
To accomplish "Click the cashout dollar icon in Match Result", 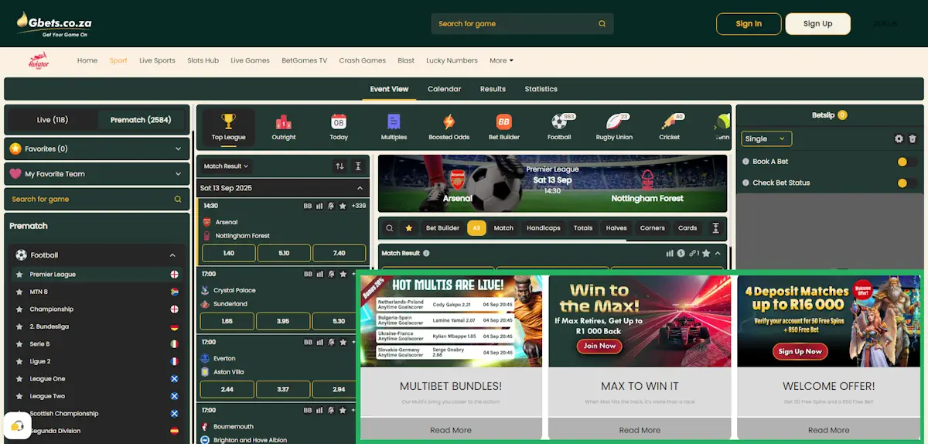I will tap(681, 253).
